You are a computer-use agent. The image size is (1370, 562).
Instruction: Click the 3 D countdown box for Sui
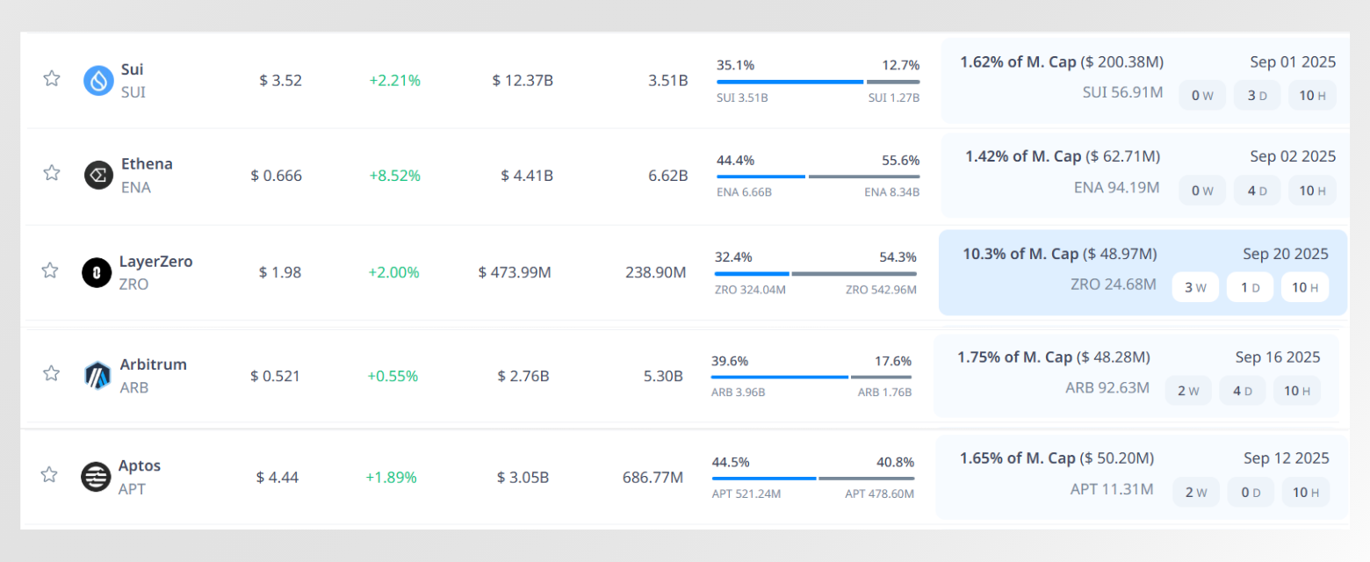pyautogui.click(x=1257, y=95)
